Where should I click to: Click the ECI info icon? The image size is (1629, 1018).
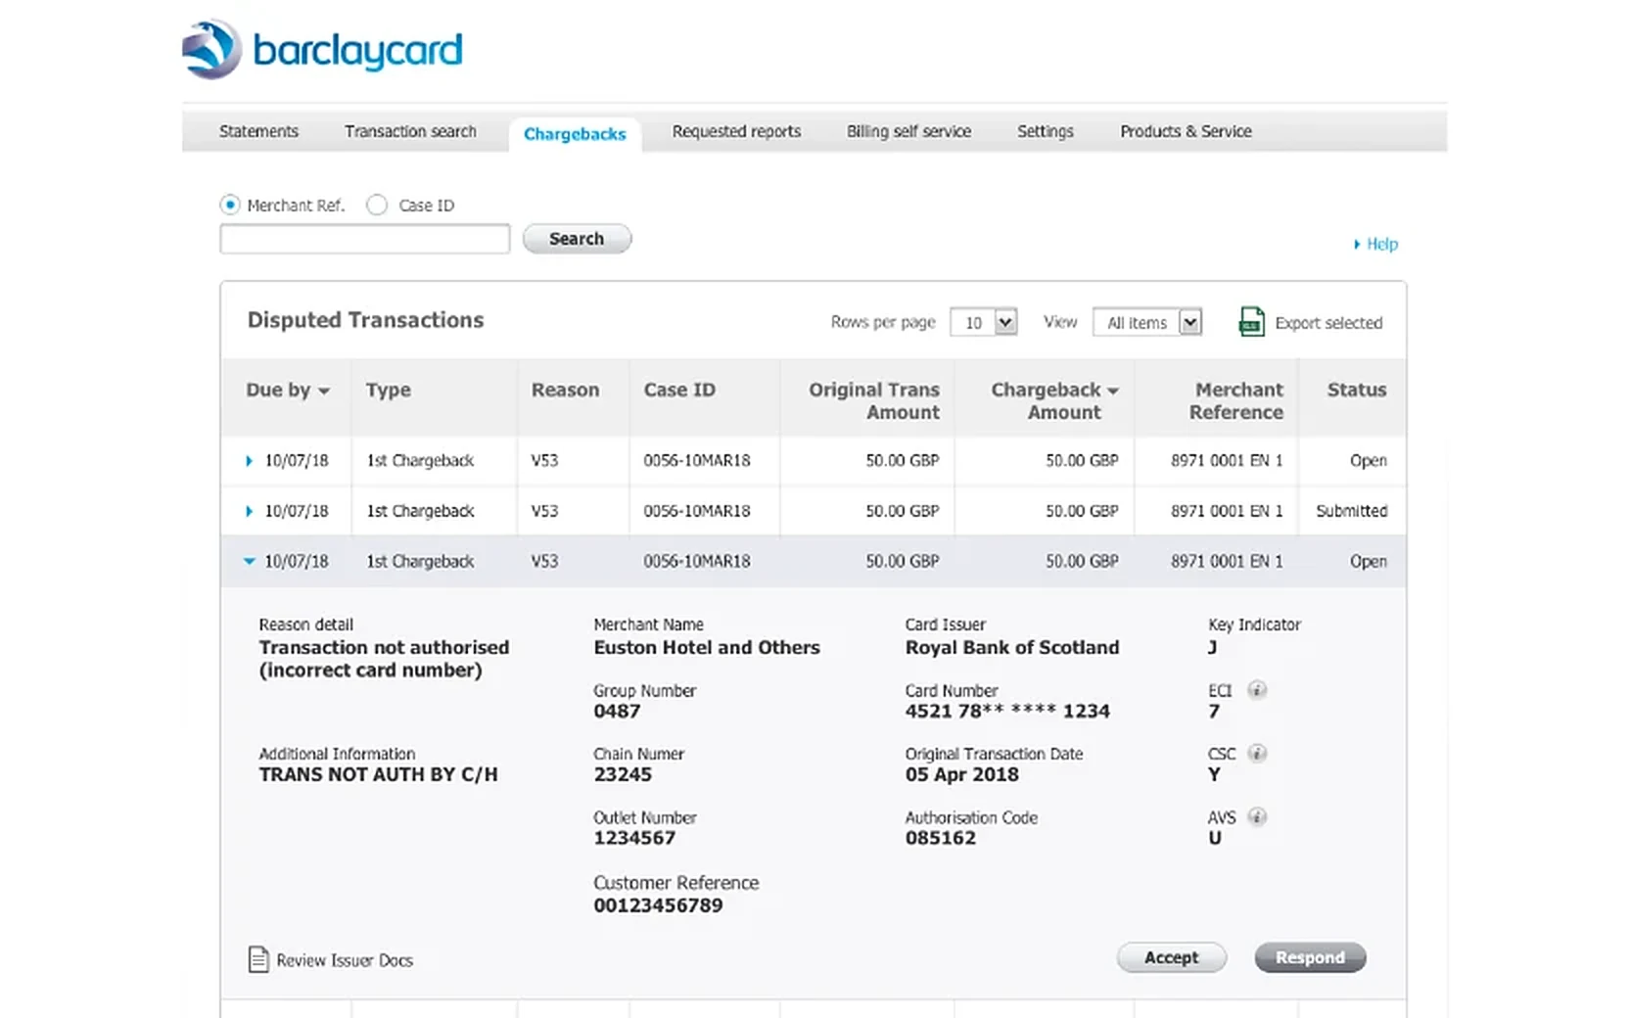point(1257,690)
